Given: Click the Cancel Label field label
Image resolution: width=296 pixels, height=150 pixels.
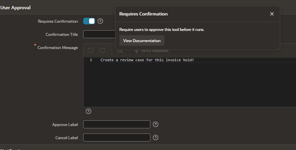Looking at the screenshot, I should point(66,138).
